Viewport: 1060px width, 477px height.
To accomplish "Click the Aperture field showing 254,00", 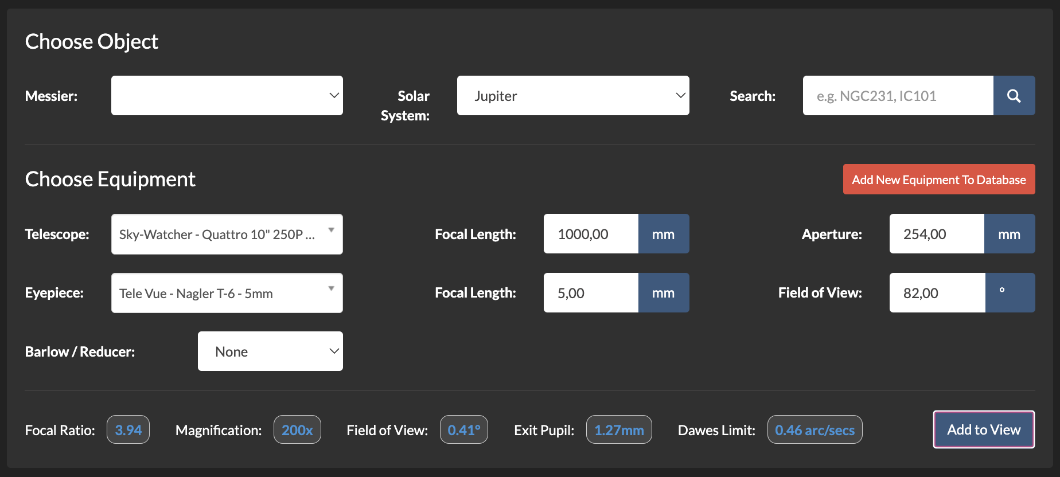I will pyautogui.click(x=937, y=234).
